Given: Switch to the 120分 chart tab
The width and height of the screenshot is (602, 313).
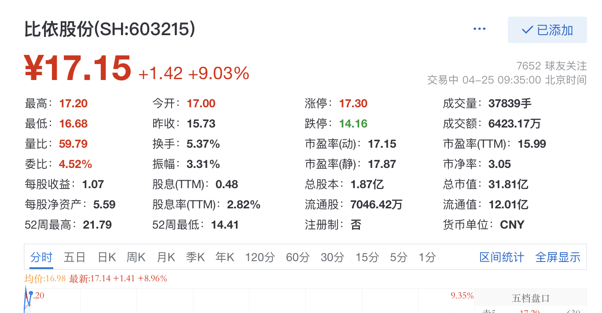Looking at the screenshot, I should (260, 257).
